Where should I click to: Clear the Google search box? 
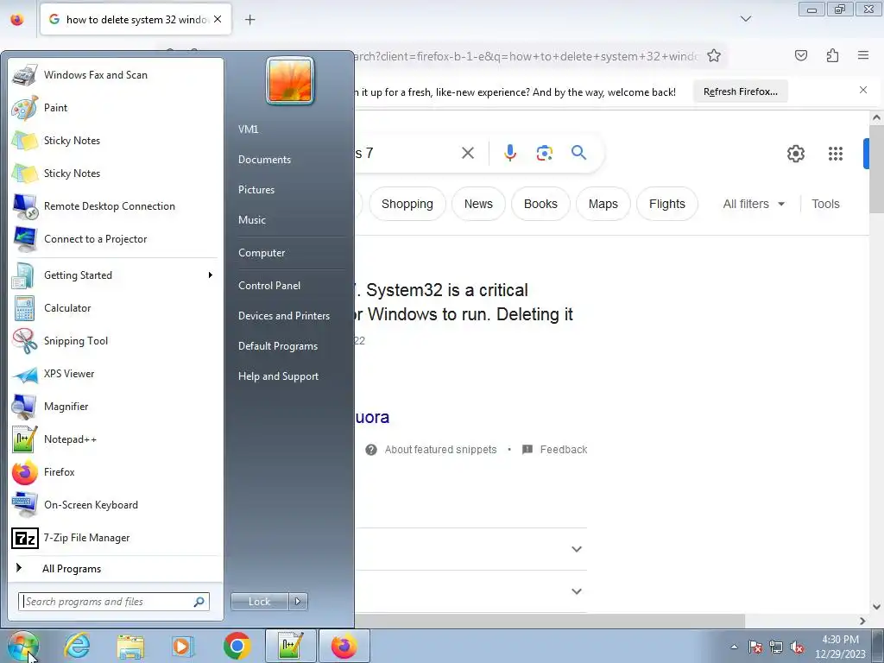pyautogui.click(x=467, y=153)
